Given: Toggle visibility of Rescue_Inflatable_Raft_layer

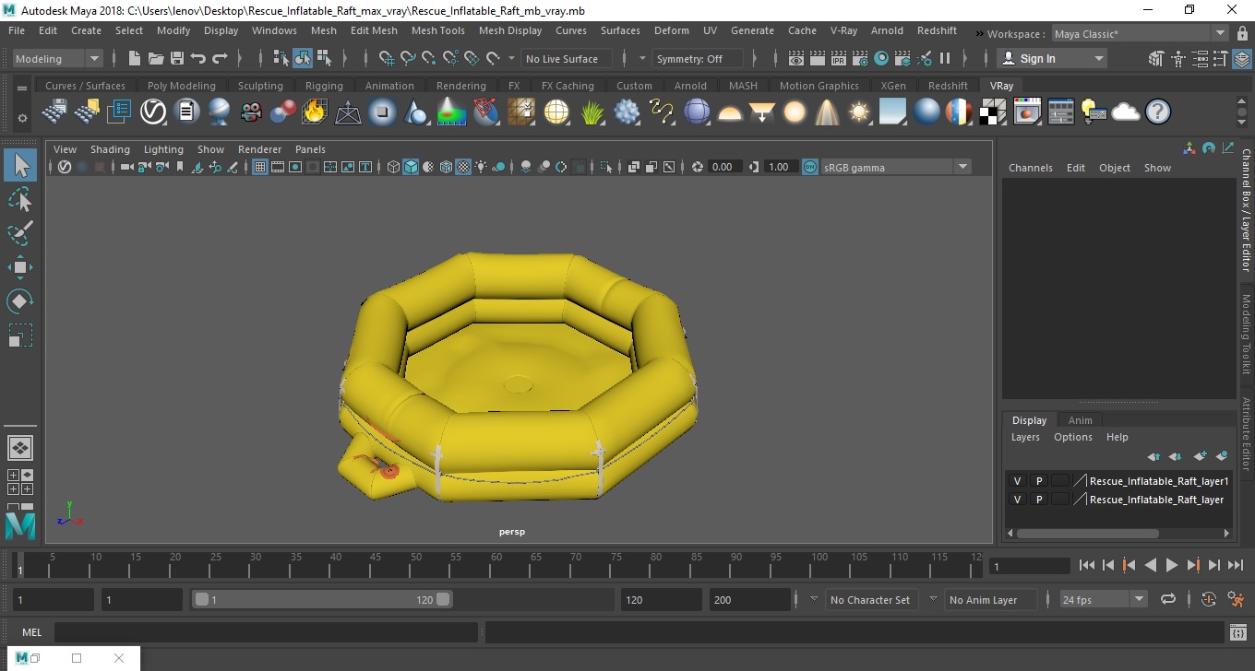Looking at the screenshot, I should 1017,500.
